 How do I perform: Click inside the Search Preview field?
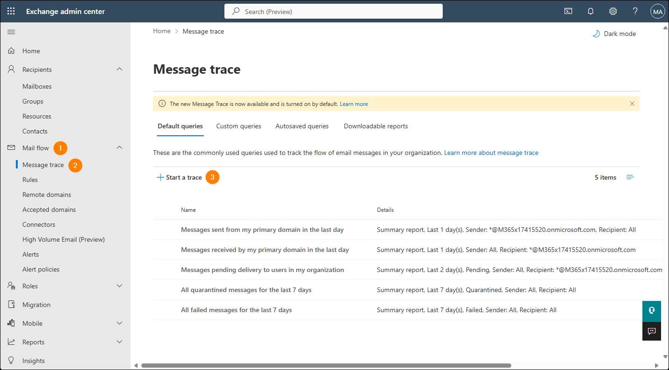[333, 11]
